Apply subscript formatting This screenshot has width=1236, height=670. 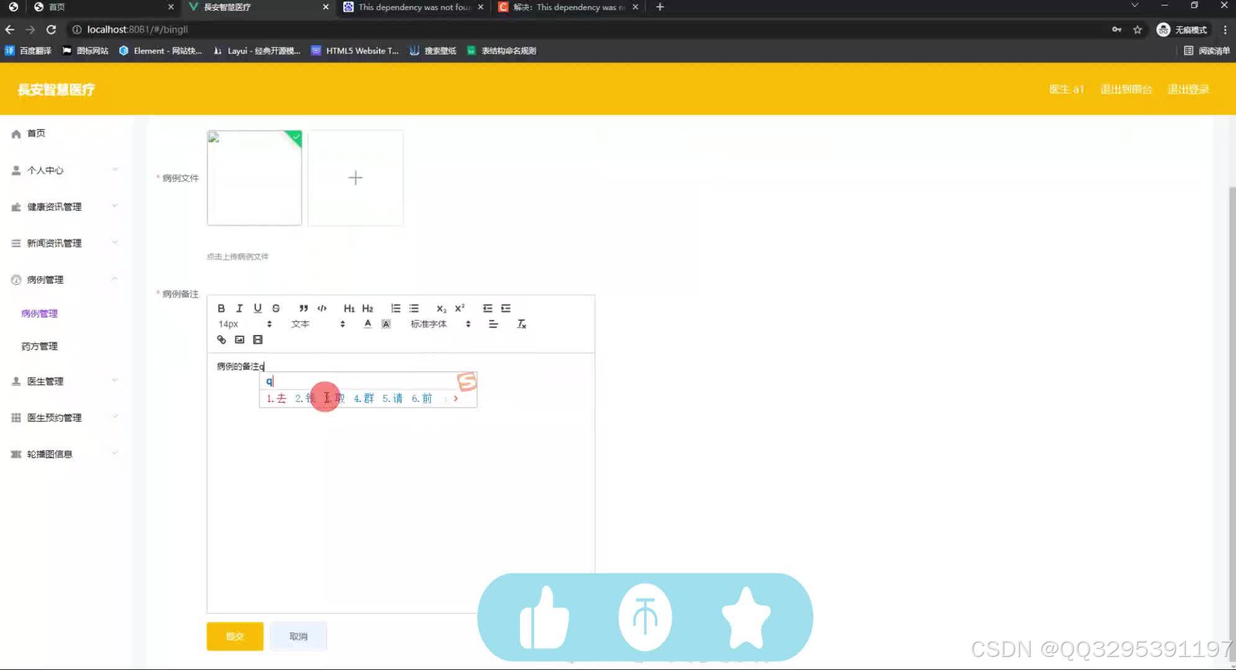click(441, 308)
